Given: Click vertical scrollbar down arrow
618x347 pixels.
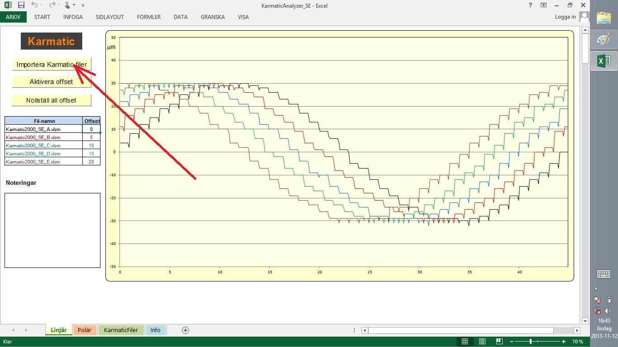Looking at the screenshot, I should tap(585, 321).
